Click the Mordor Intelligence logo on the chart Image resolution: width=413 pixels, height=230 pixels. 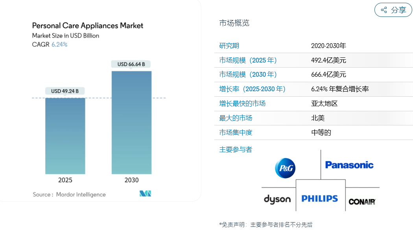pos(145,194)
